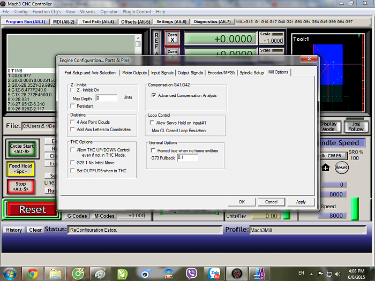Switch to Program Run (Alt-1) screen
This screenshot has width=375, height=281.
(25, 21)
